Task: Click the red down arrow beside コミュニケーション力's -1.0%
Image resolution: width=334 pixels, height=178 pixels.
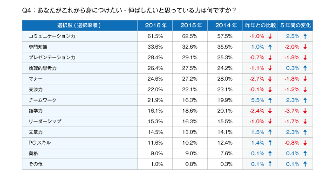Action: (x=270, y=36)
